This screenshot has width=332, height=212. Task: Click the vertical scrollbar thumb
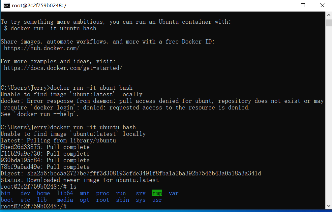pyautogui.click(x=329, y=23)
